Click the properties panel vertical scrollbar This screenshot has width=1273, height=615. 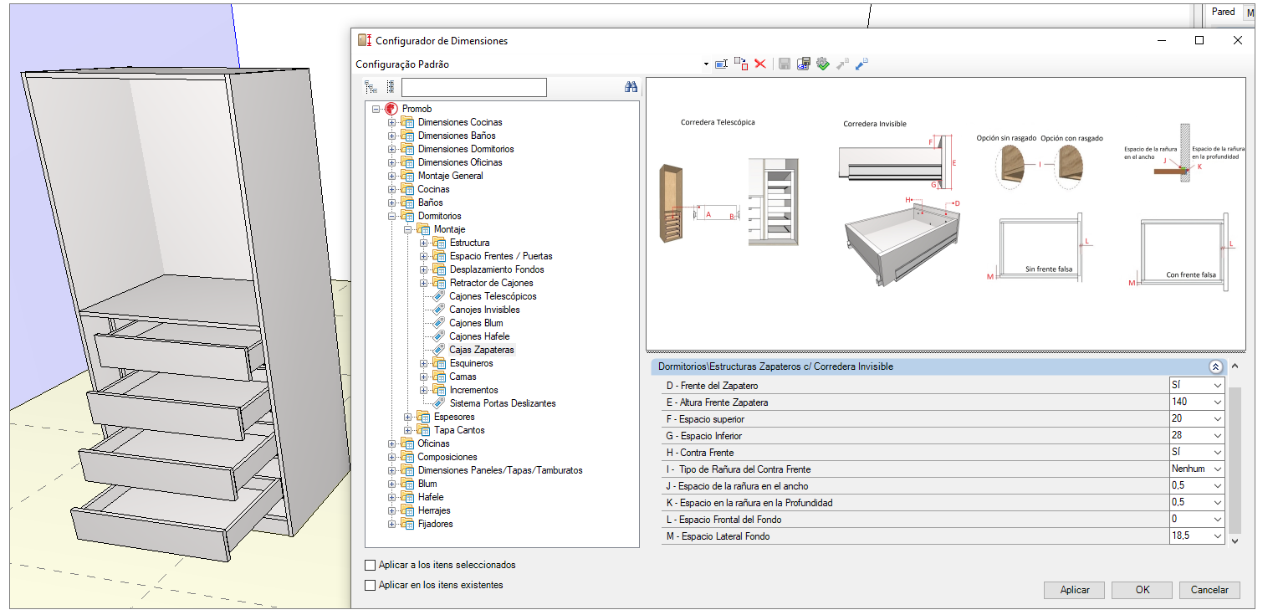coord(1235,460)
